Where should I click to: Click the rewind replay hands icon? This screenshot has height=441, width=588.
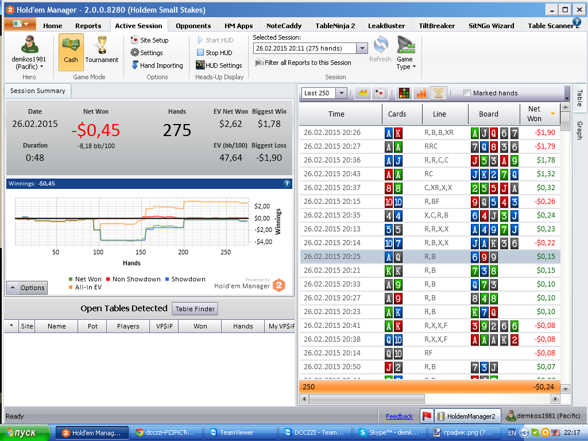click(x=363, y=93)
